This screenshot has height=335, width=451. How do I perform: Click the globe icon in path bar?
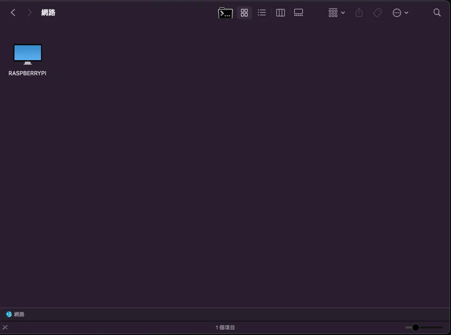(x=9, y=314)
